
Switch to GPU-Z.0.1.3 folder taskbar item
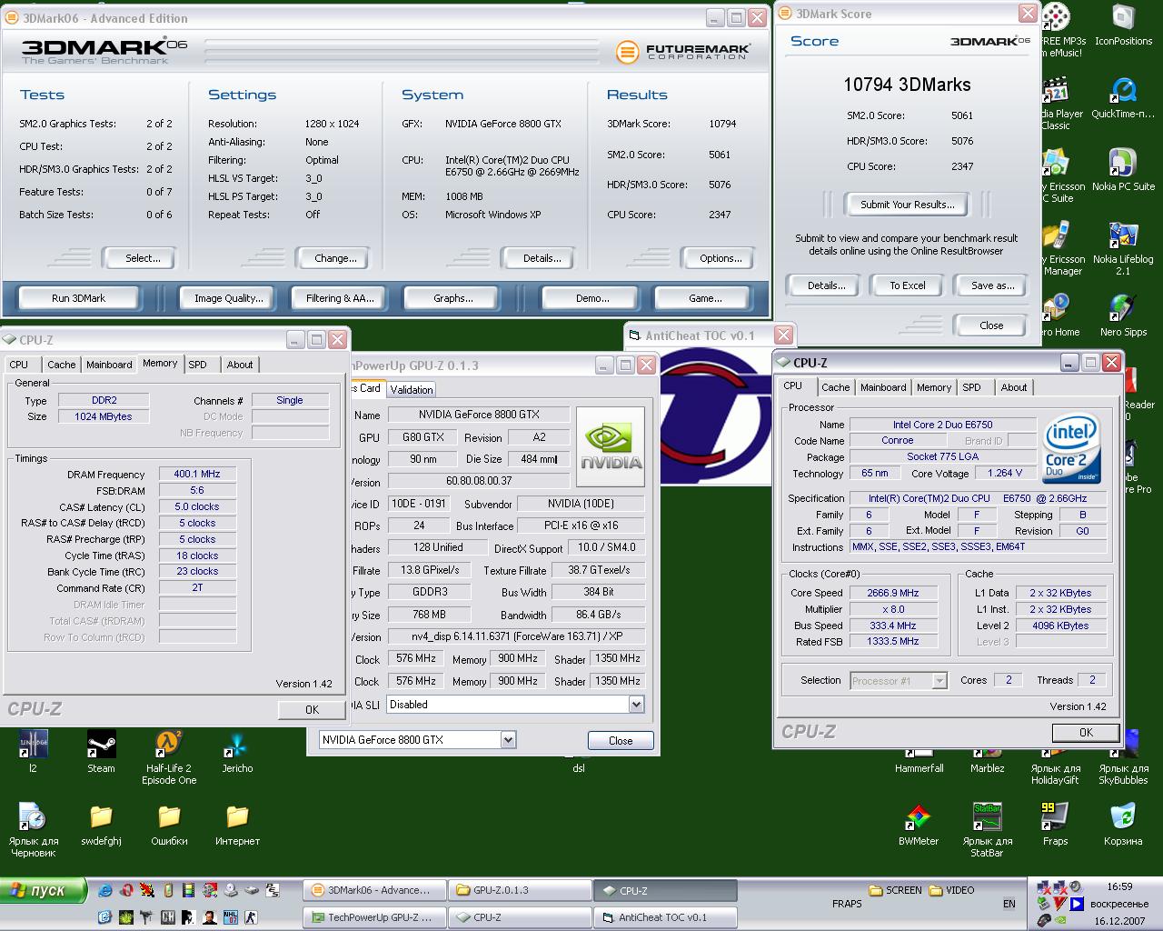click(521, 890)
